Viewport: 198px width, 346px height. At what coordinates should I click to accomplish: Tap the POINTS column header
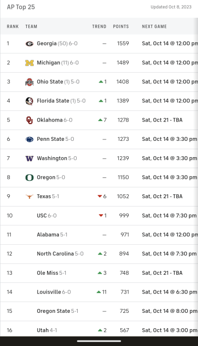tap(121, 27)
